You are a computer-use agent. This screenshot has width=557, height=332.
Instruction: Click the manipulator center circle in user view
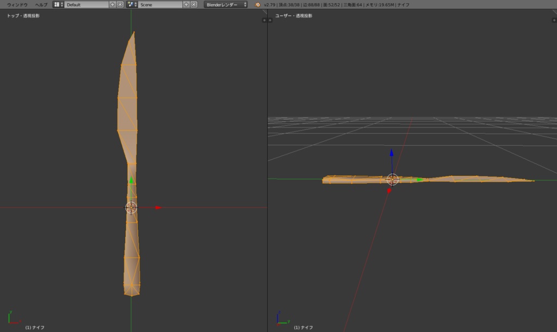point(392,180)
